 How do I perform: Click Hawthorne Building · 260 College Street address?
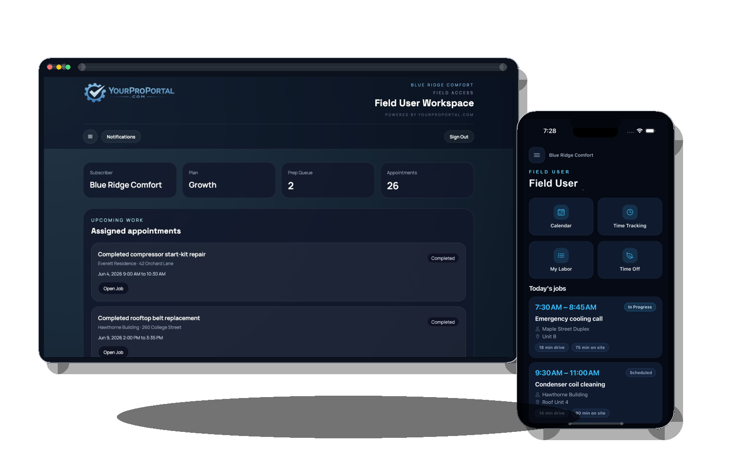pyautogui.click(x=140, y=327)
